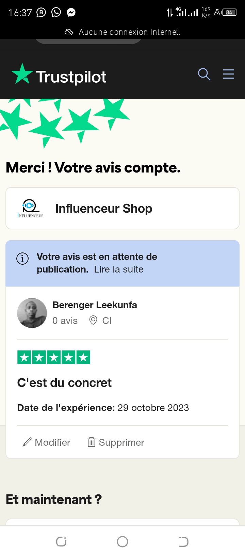Tap the five-star rating
Viewport: 245px width, 558px height.
point(54,357)
